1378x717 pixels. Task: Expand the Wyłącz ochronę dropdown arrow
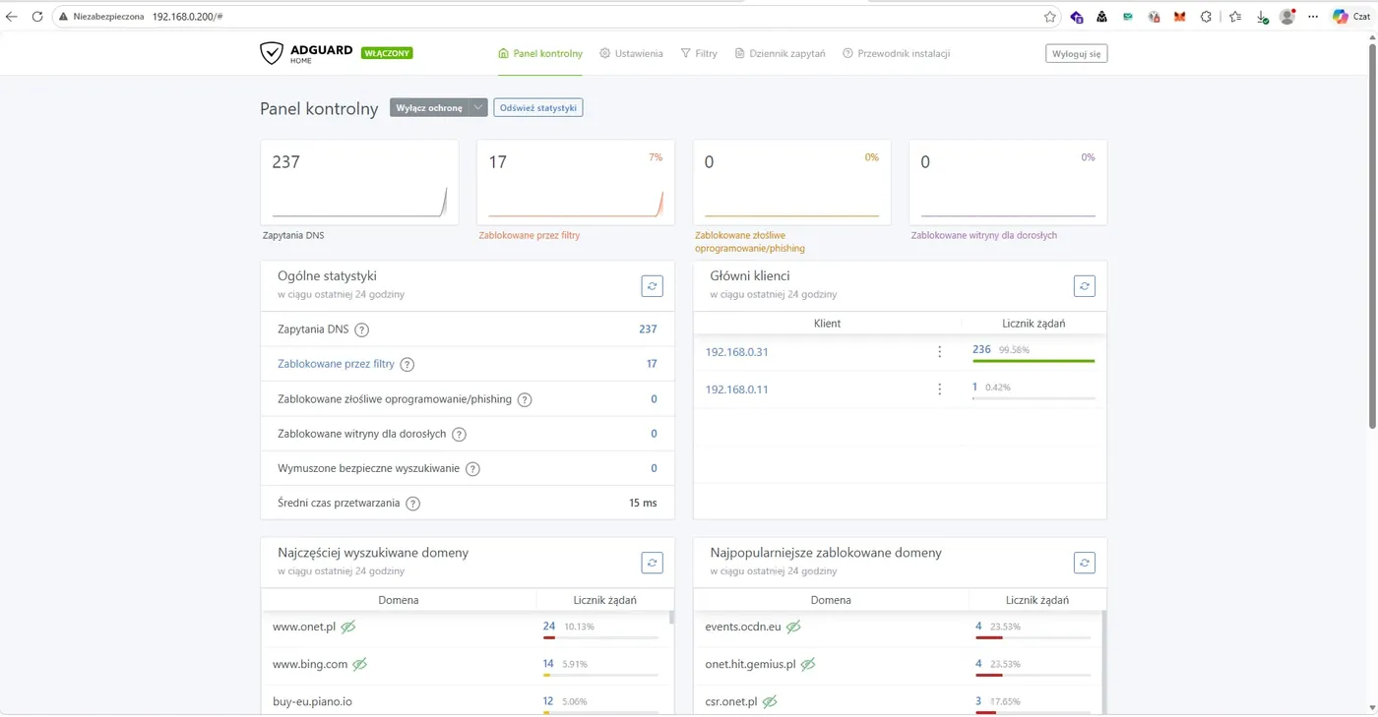[x=477, y=107]
